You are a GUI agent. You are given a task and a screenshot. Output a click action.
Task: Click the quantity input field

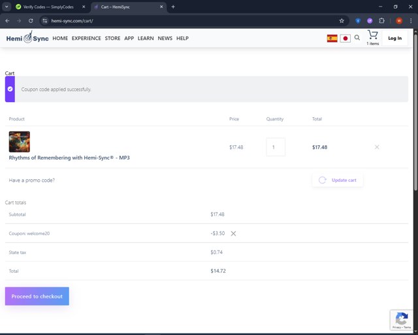point(276,147)
